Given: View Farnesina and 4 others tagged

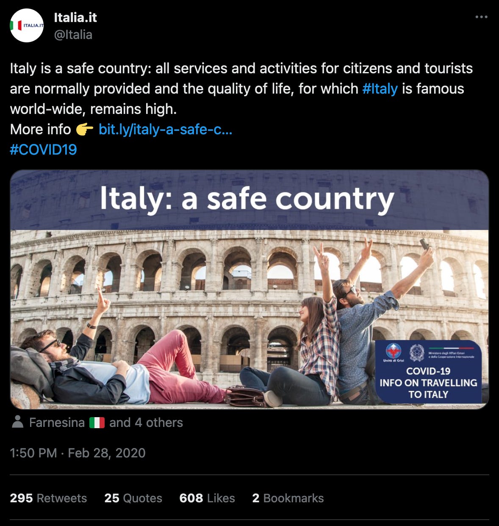Looking at the screenshot, I should click(x=106, y=422).
